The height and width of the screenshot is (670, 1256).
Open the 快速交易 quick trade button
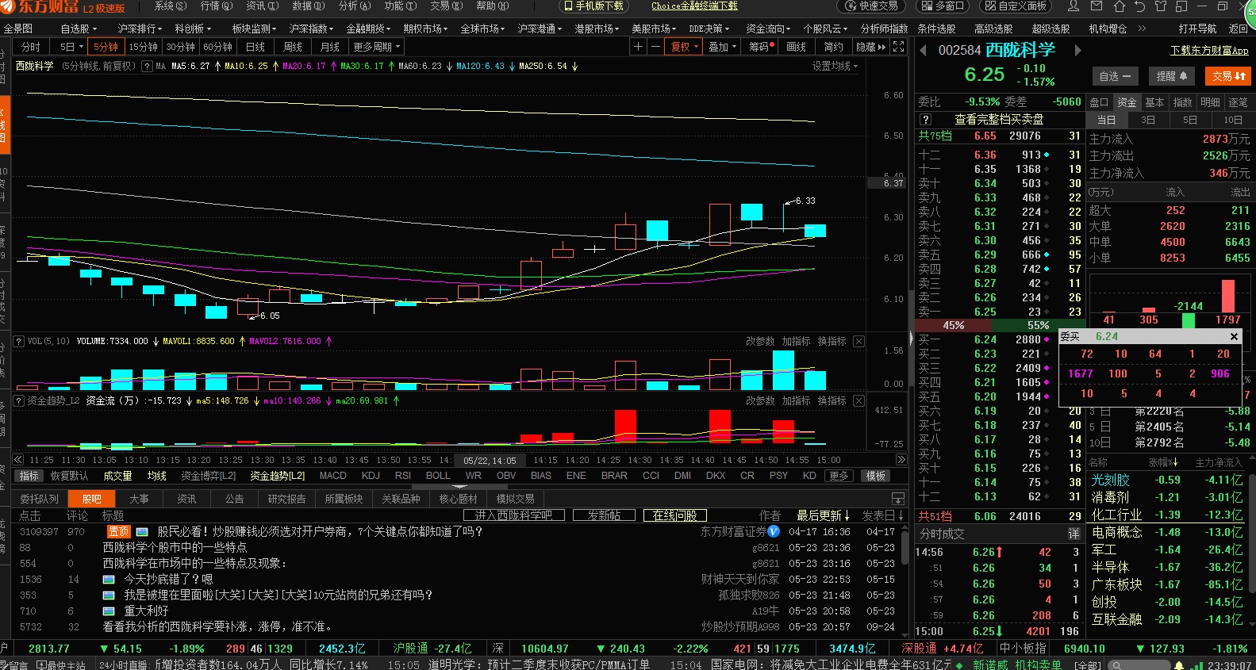[x=872, y=6]
